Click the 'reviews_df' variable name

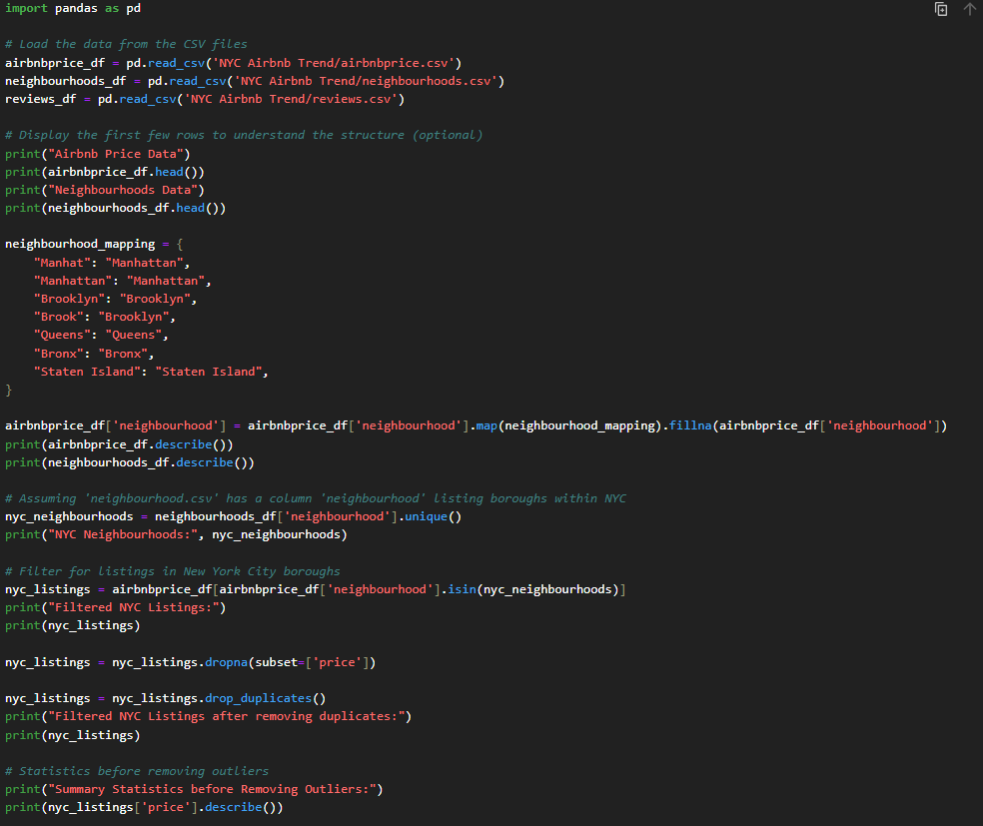(41, 99)
